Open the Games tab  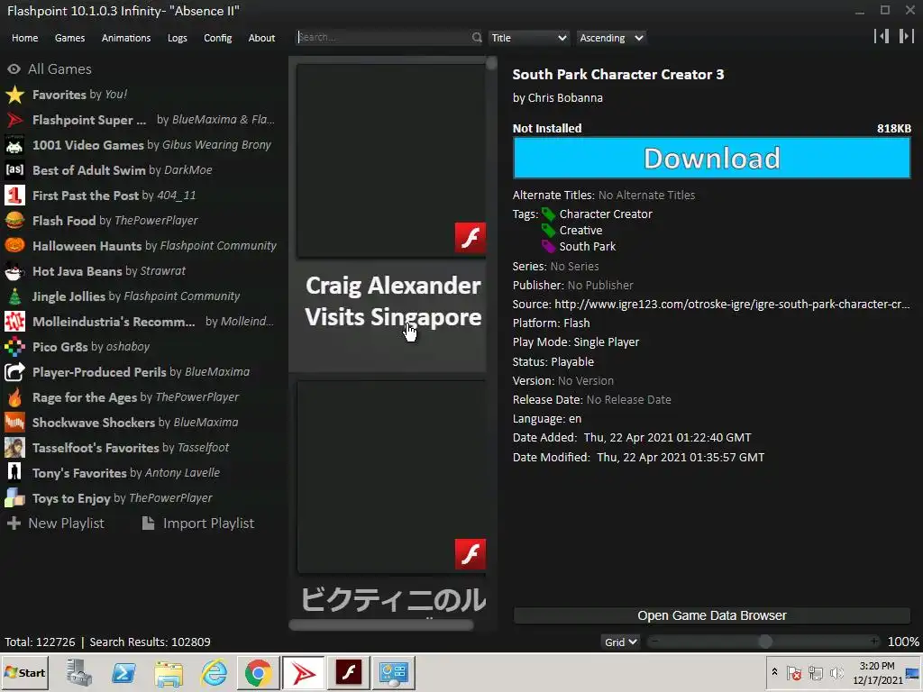(x=69, y=38)
